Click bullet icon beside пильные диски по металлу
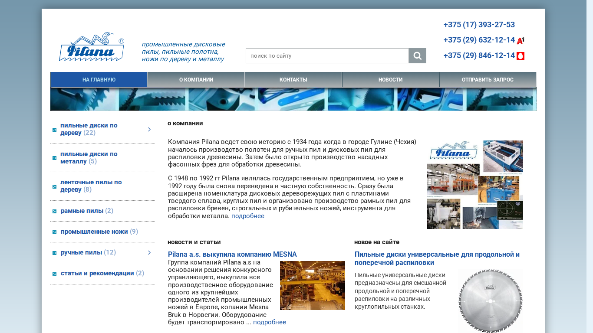The image size is (593, 333). tap(55, 158)
